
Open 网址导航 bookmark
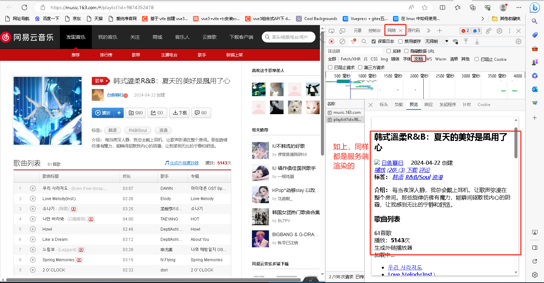[18, 19]
